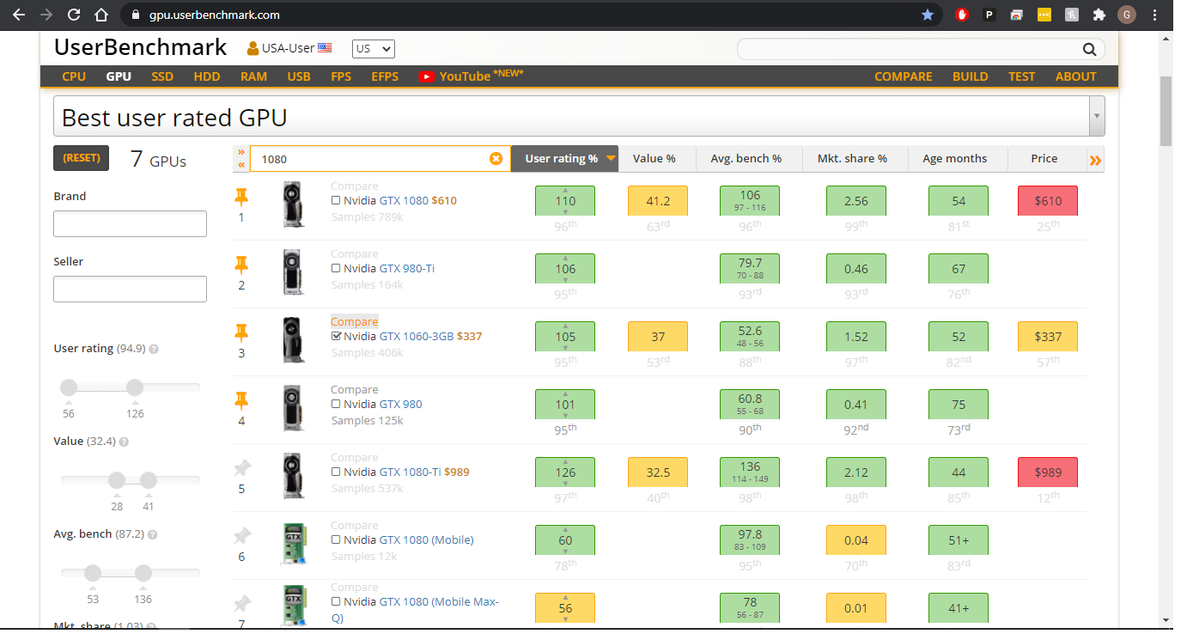Uncheck the GTX 1060-3GB compare checkbox
The height and width of the screenshot is (640, 1187).
(x=336, y=337)
